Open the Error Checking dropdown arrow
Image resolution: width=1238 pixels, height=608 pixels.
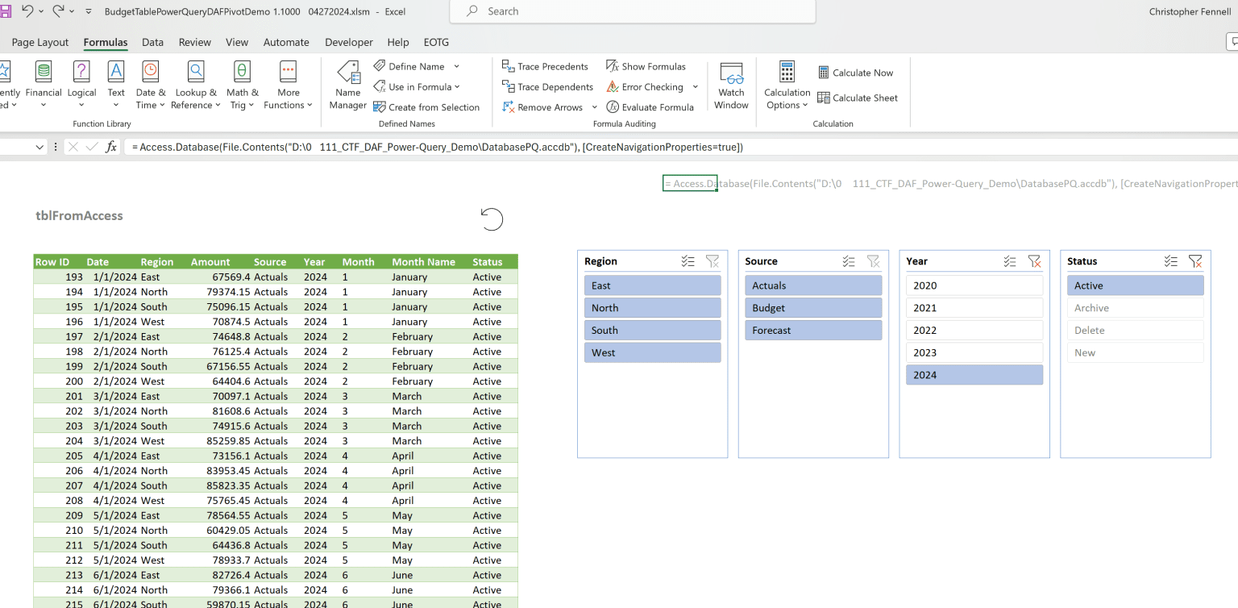tap(695, 86)
